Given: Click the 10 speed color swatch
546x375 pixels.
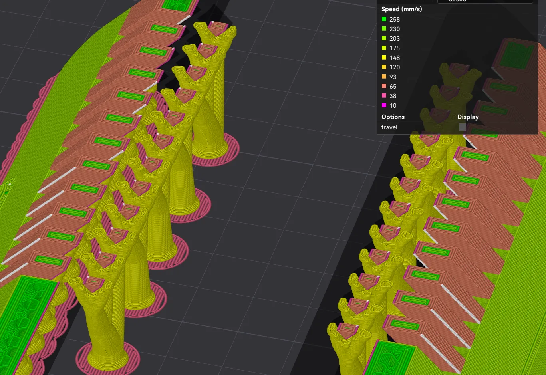Looking at the screenshot, I should pyautogui.click(x=384, y=105).
